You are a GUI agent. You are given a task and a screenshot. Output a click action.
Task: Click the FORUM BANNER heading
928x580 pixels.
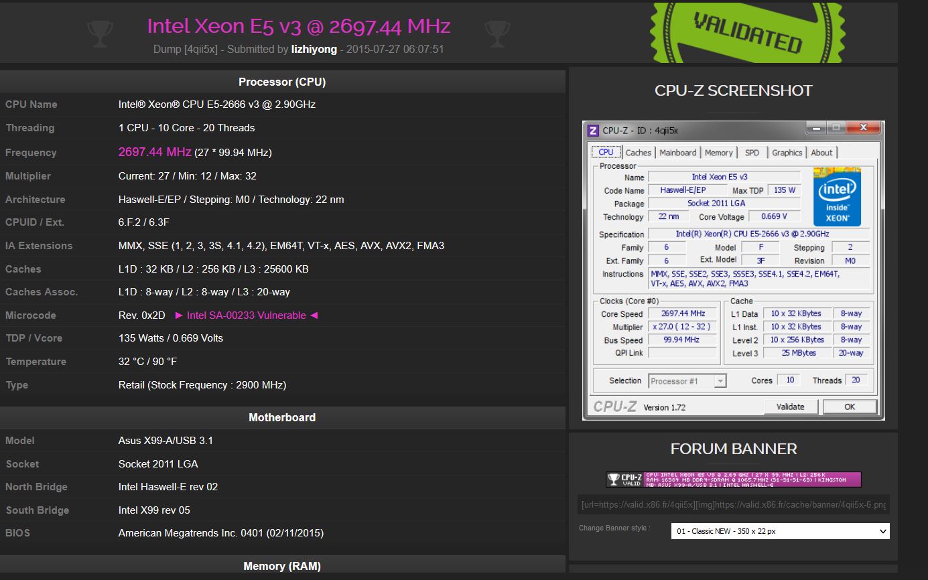point(734,449)
